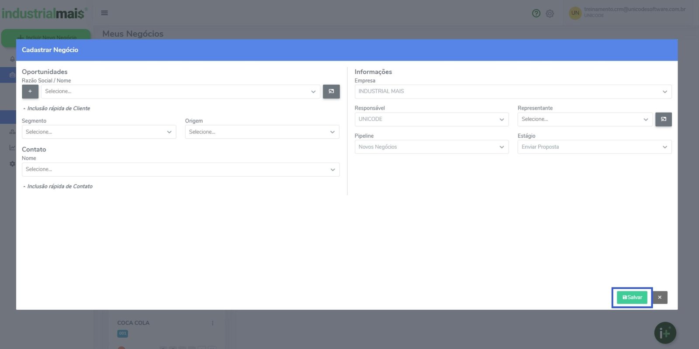Click the floating green i+ button

click(x=665, y=333)
